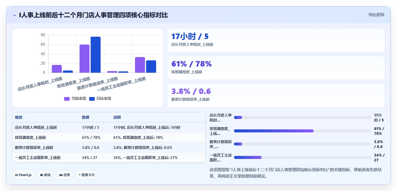Click description cell ending 上线后: 78%
This screenshot has height=191, width=397.
[x=138, y=138]
